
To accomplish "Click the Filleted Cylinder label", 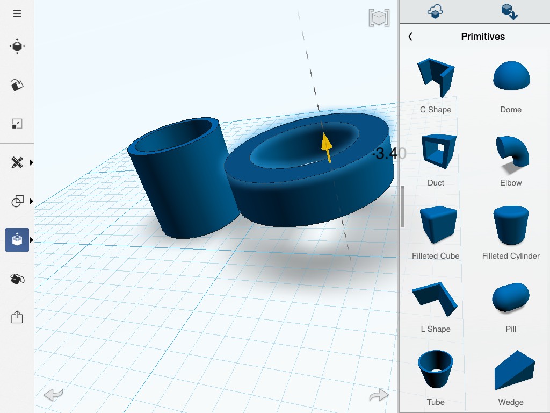I will [511, 256].
